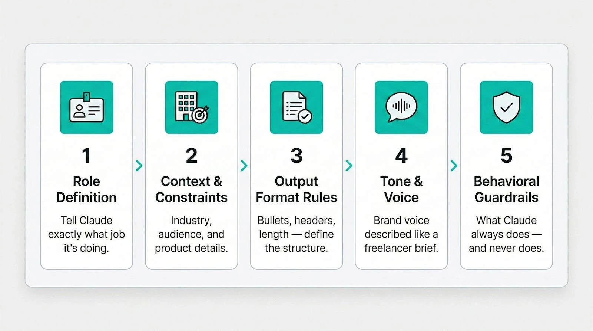Select the number 5 step label
This screenshot has height=331, width=593.
506,156
